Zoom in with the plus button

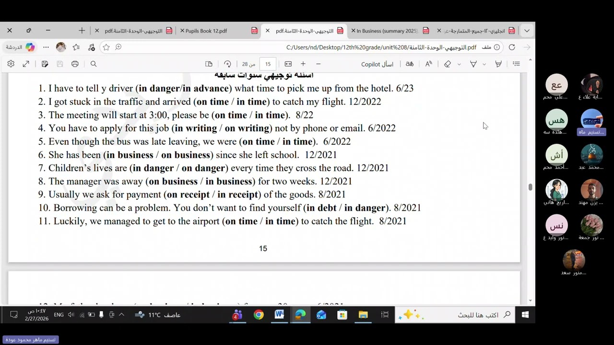pos(303,64)
